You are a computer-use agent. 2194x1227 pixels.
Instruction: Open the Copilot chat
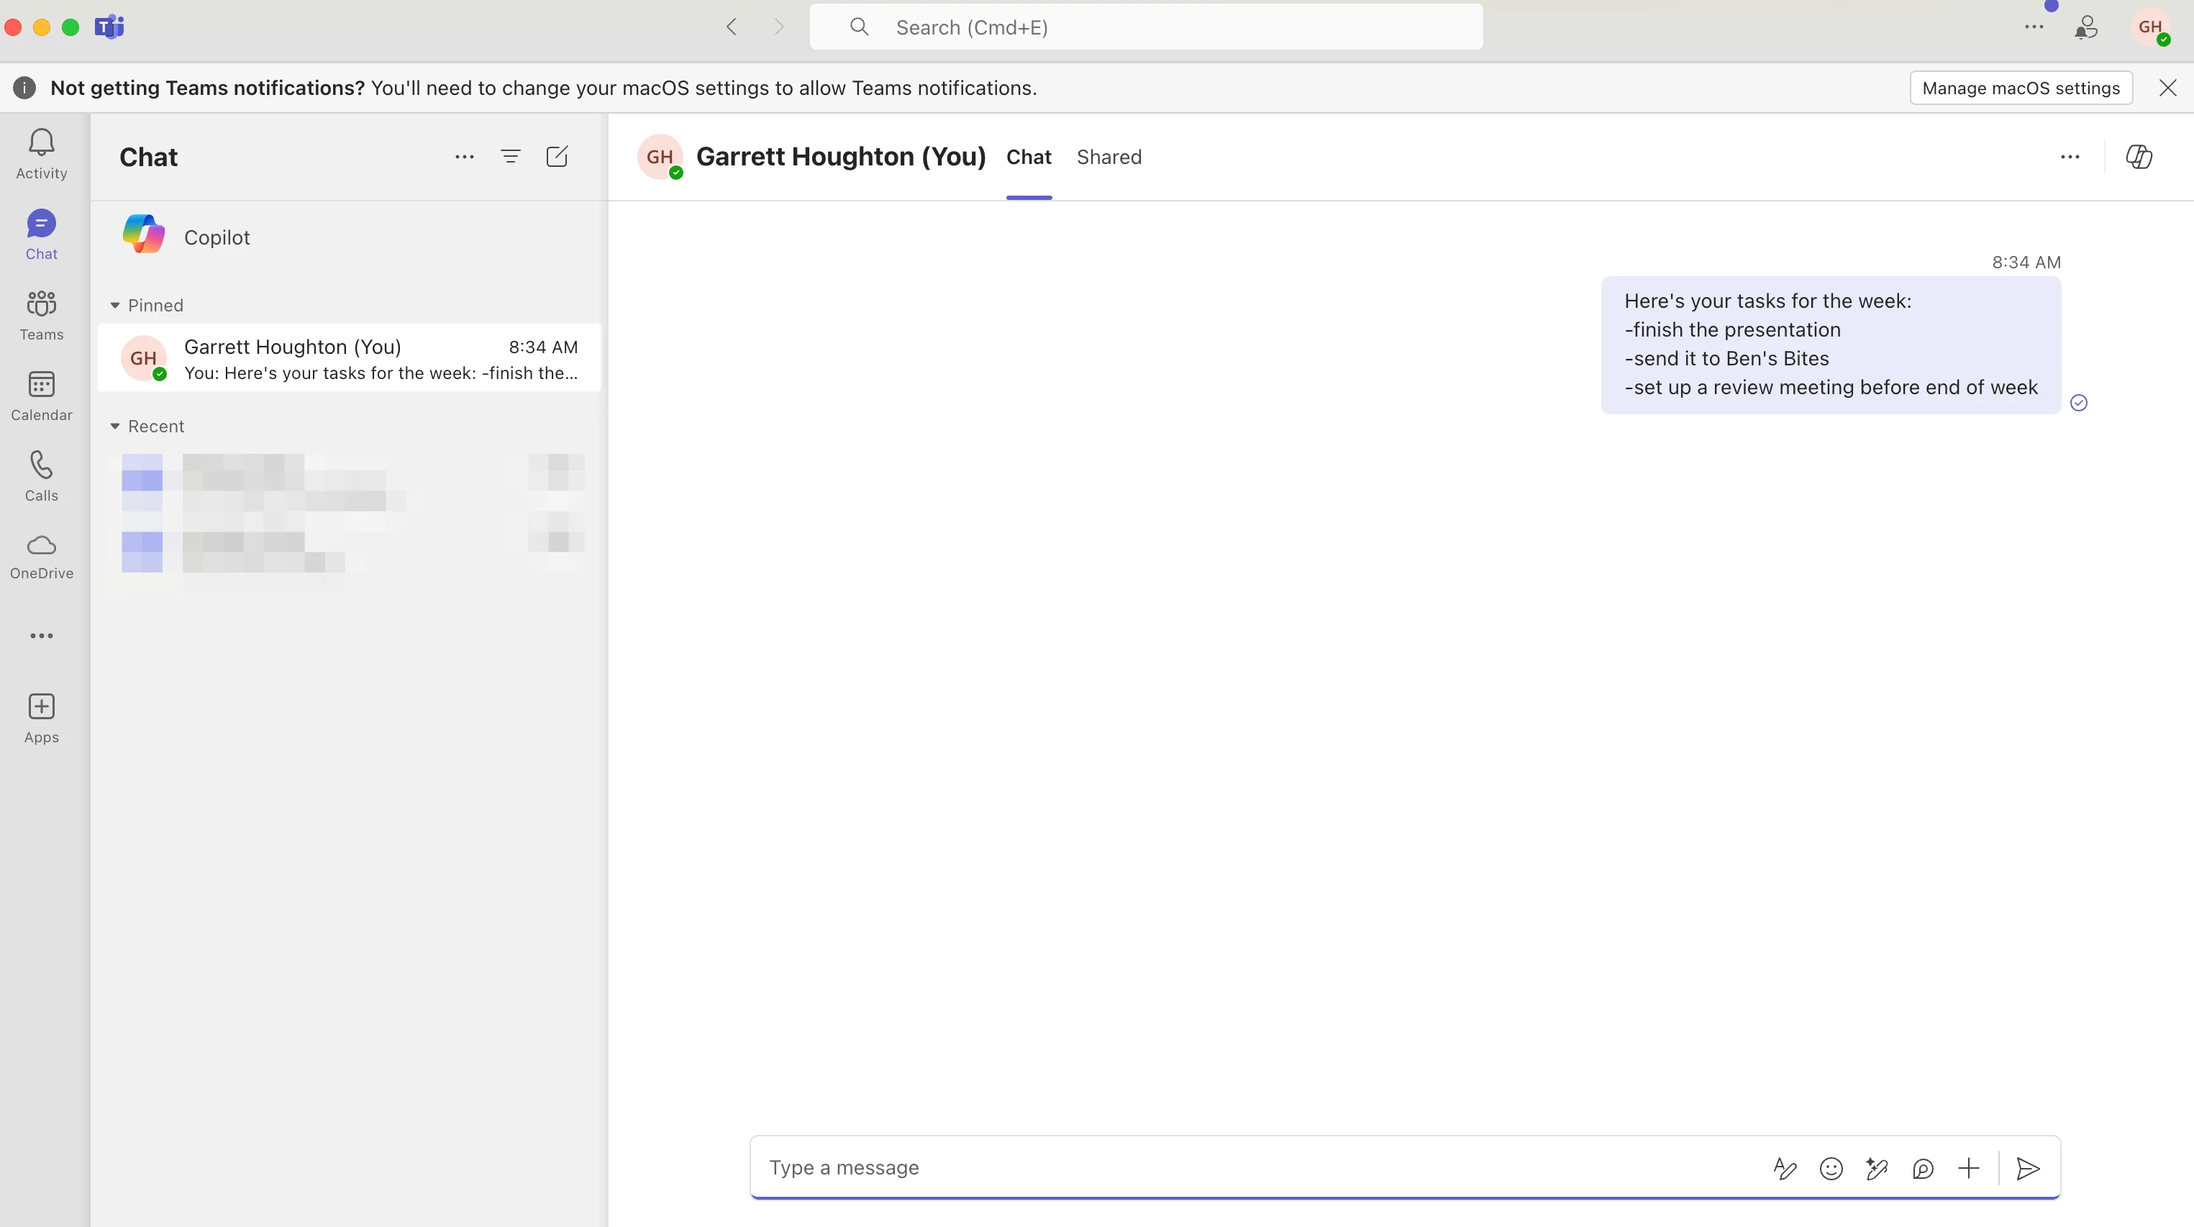(217, 237)
